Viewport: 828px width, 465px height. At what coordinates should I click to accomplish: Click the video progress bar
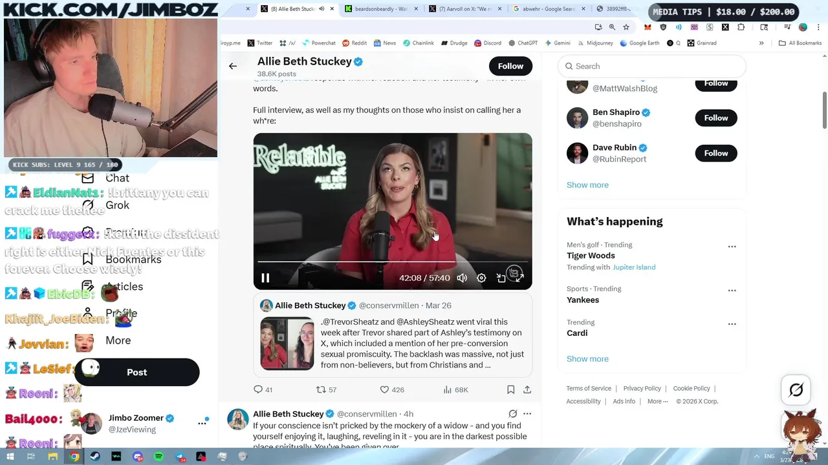(393, 262)
